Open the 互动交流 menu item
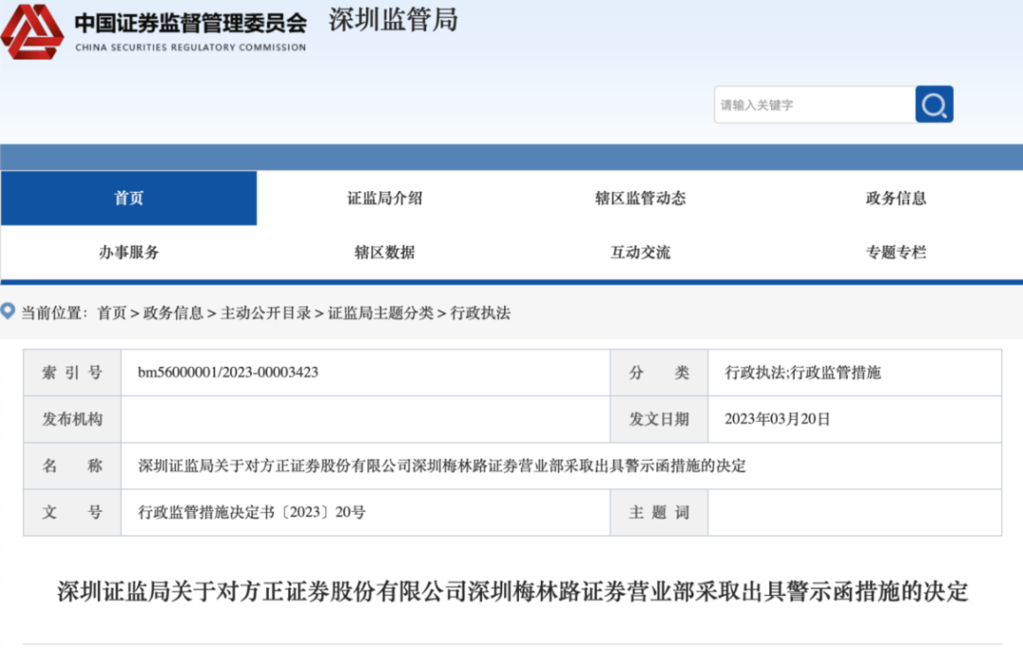 [640, 253]
